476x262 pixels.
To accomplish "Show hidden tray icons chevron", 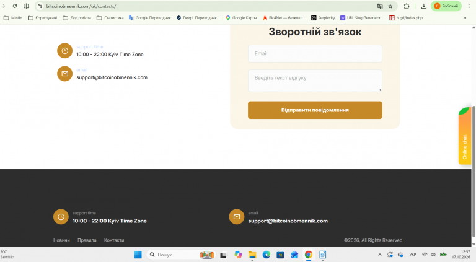I will (380, 255).
